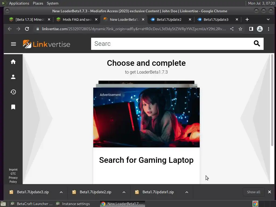Click the Chrome address bar URL

[134, 29]
